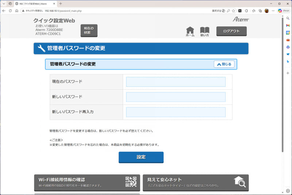Open the favorites list icon
292x195 pixels.
click(254, 11)
